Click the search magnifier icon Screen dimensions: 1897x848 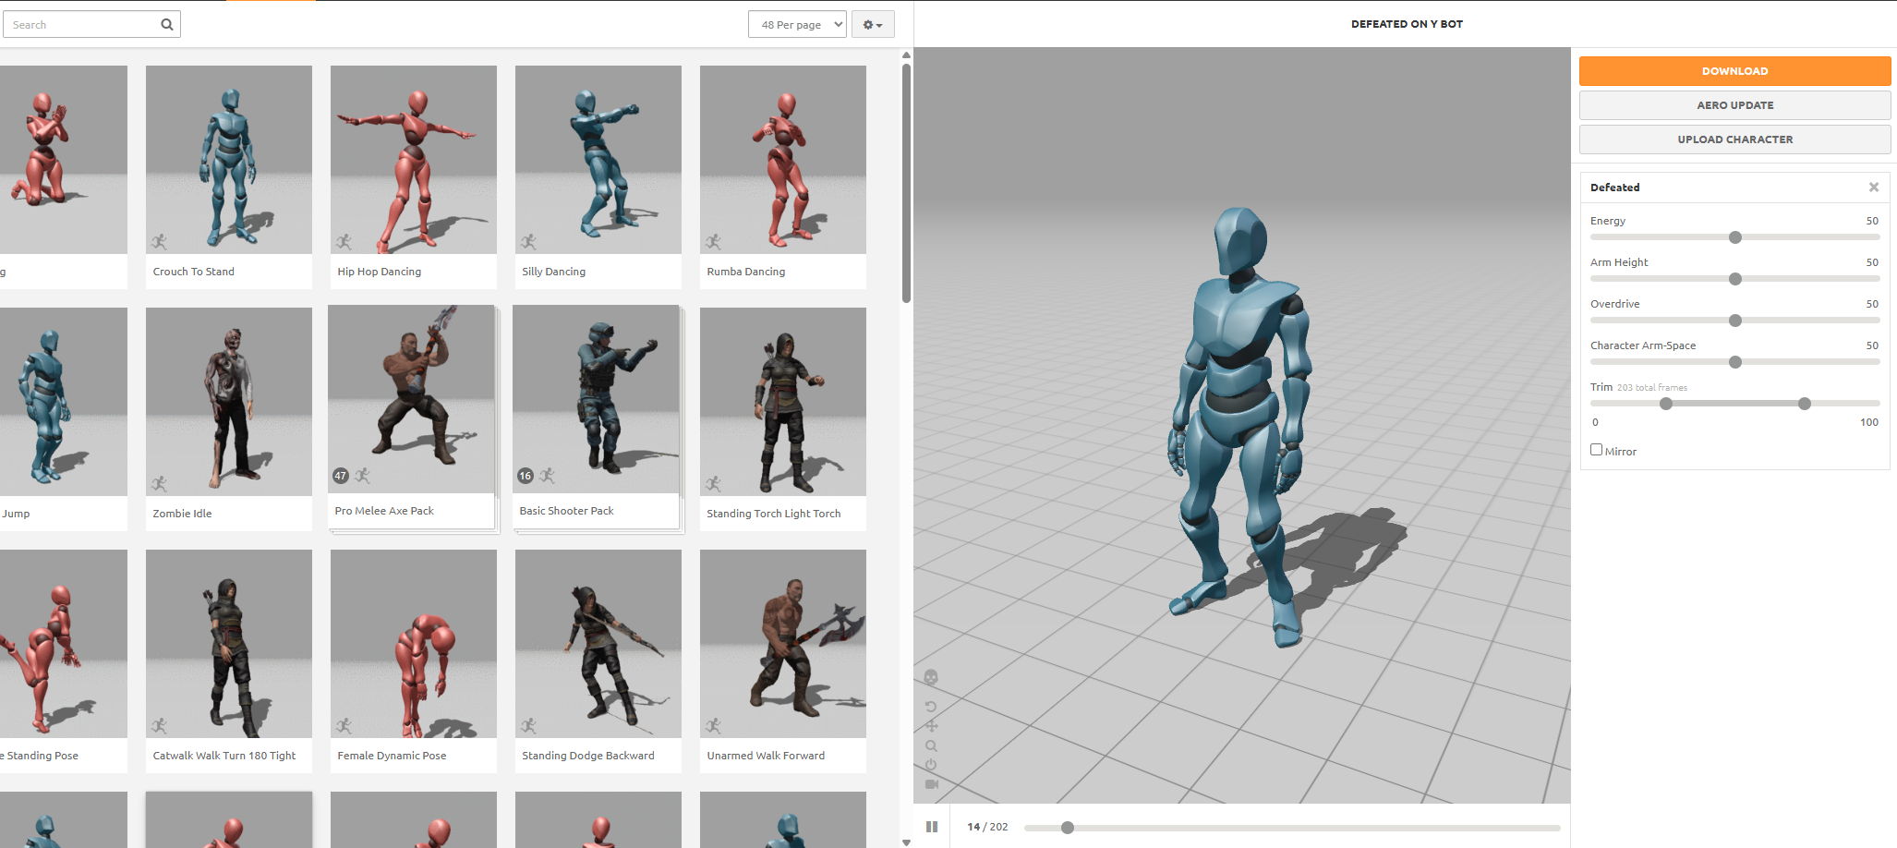(x=167, y=25)
